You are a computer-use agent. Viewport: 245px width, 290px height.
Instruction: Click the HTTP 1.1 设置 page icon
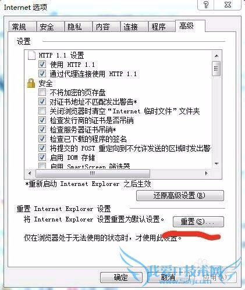point(31,55)
